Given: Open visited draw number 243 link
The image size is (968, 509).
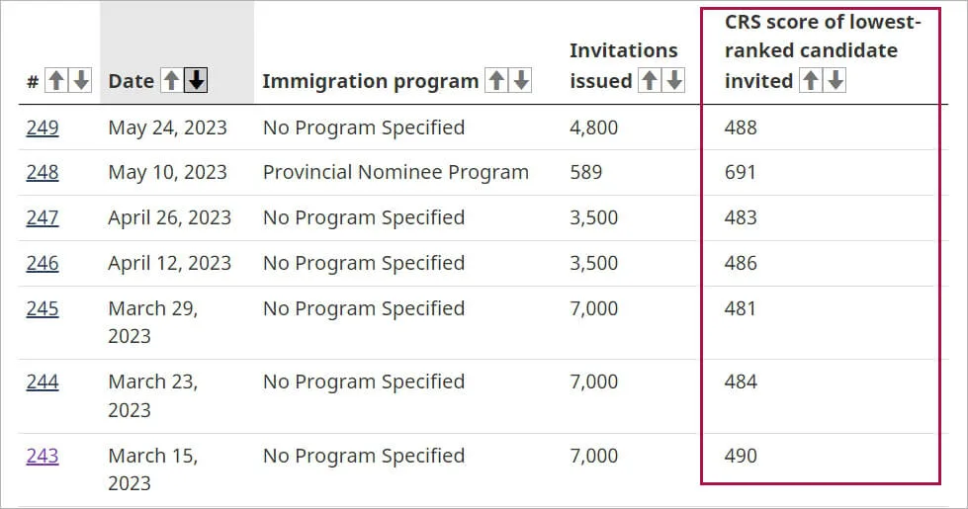Looking at the screenshot, I should pyautogui.click(x=43, y=456).
